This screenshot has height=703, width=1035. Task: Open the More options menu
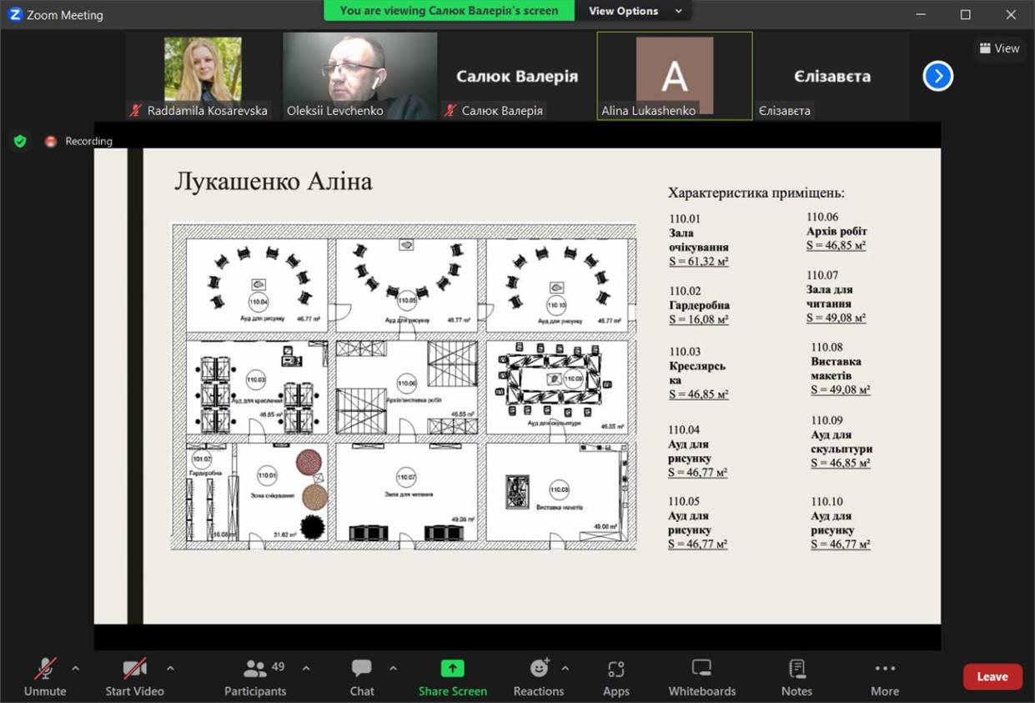coord(885,677)
